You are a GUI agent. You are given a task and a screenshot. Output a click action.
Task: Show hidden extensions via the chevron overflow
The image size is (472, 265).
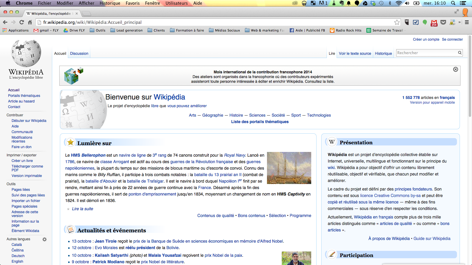click(460, 22)
